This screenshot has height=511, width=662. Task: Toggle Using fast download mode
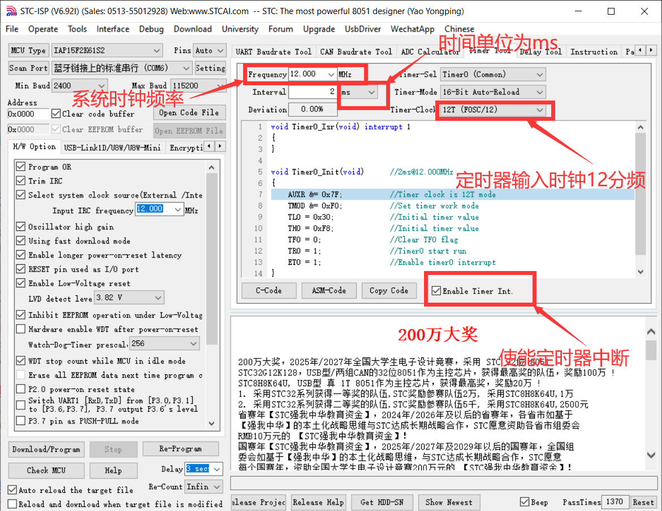[x=21, y=241]
